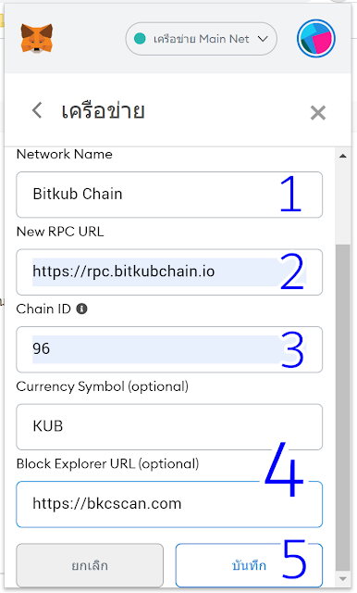Click the scrollbar down arrow
The image size is (357, 593).
342,578
